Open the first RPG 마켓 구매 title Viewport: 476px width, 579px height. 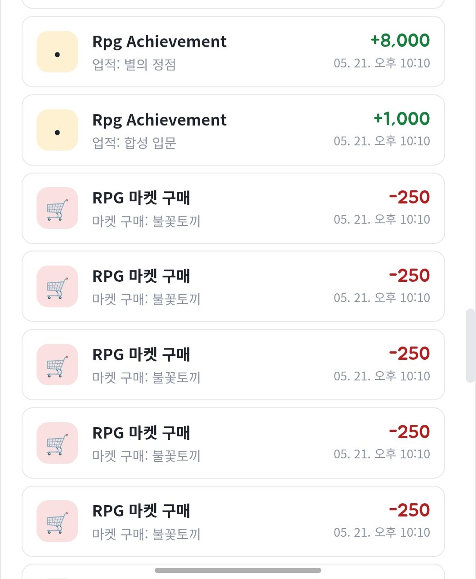pos(141,198)
